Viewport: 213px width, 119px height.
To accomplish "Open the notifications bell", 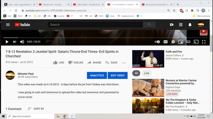I will (x=190, y=25).
